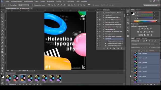Create new layer icon in Layers panel
This screenshot has height=90, width=161.
154,84
